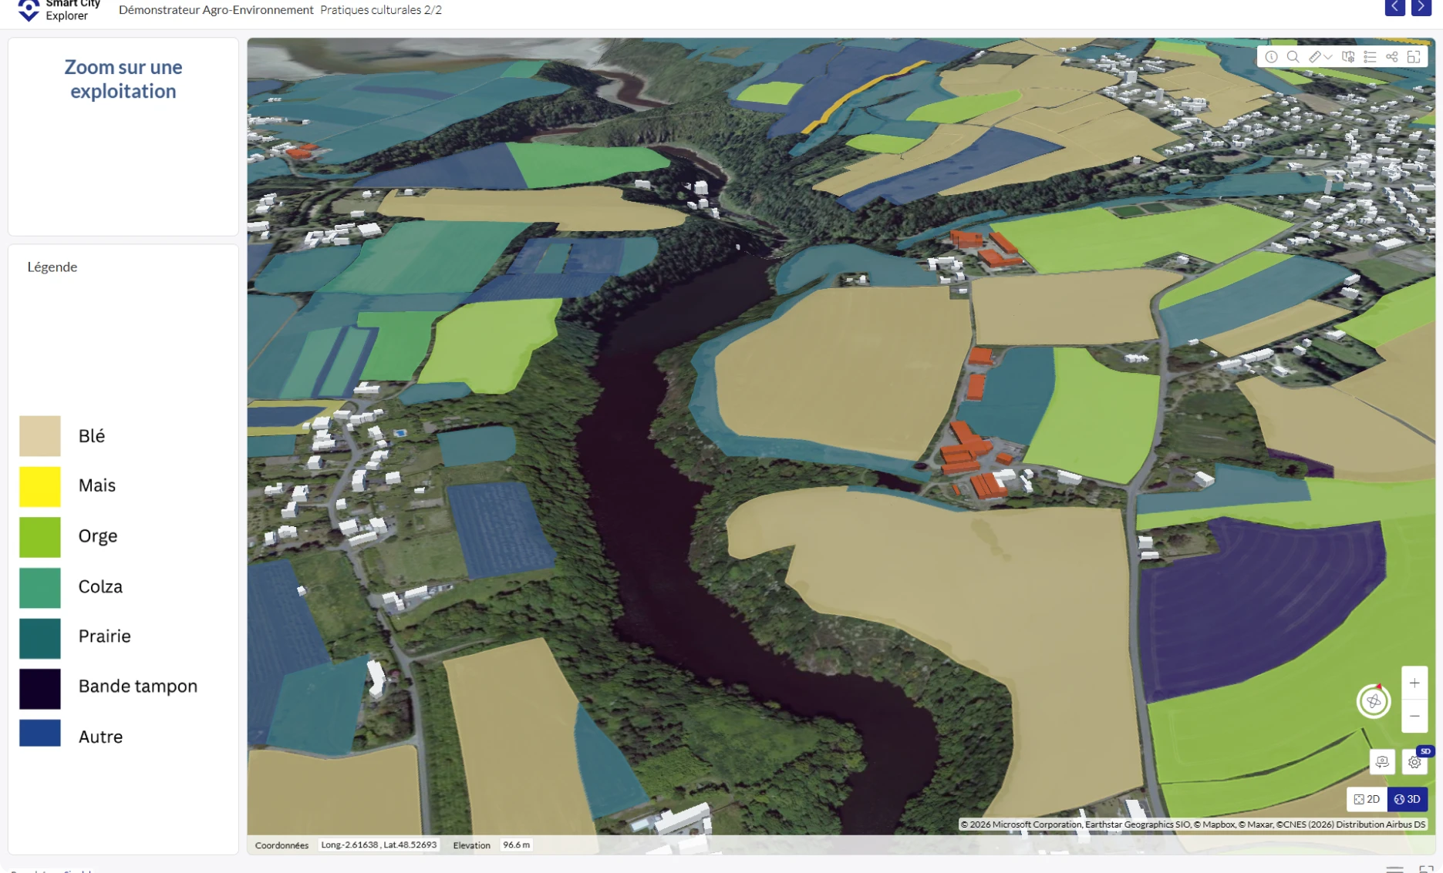The image size is (1443, 873).
Task: Click the Orge green legend swatch
Action: [x=40, y=537]
